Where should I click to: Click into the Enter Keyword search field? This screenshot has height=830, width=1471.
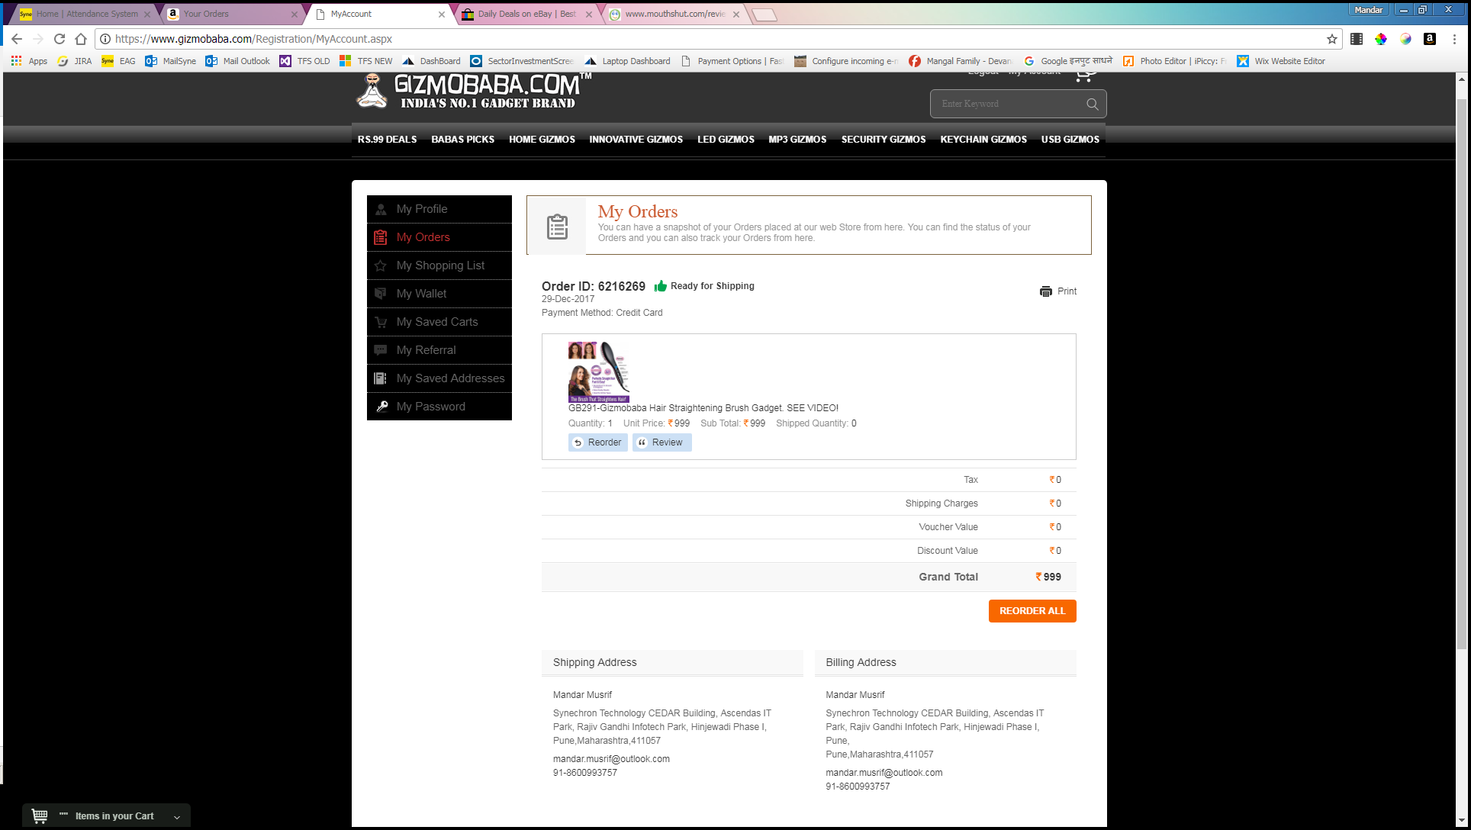pyautogui.click(x=1007, y=105)
